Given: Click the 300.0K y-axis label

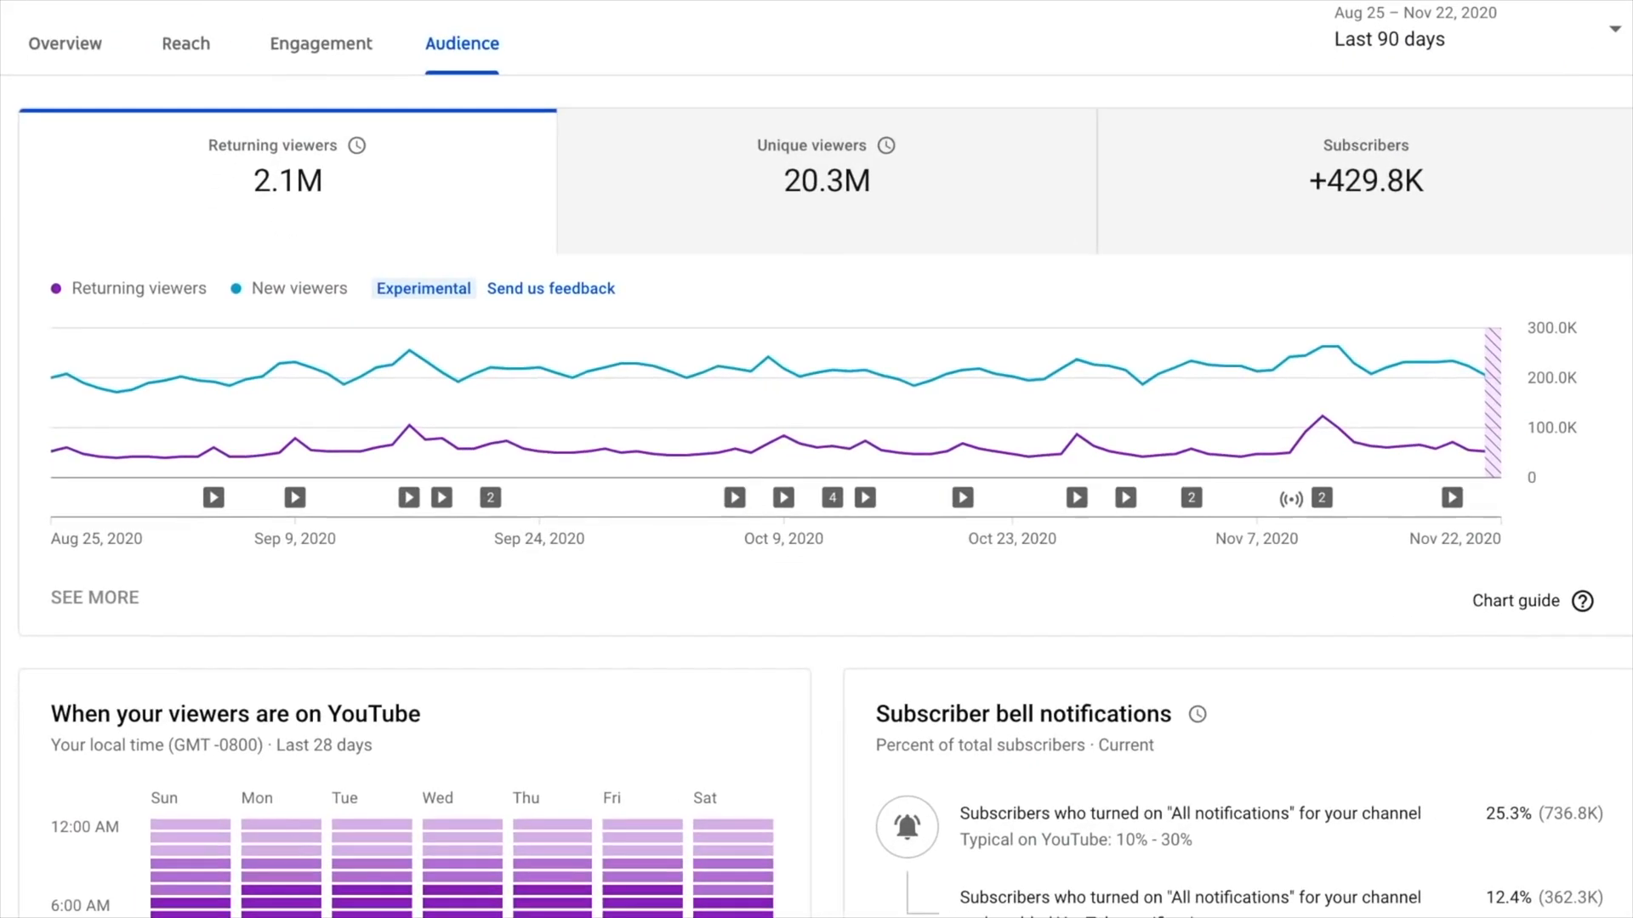Looking at the screenshot, I should 1551,328.
